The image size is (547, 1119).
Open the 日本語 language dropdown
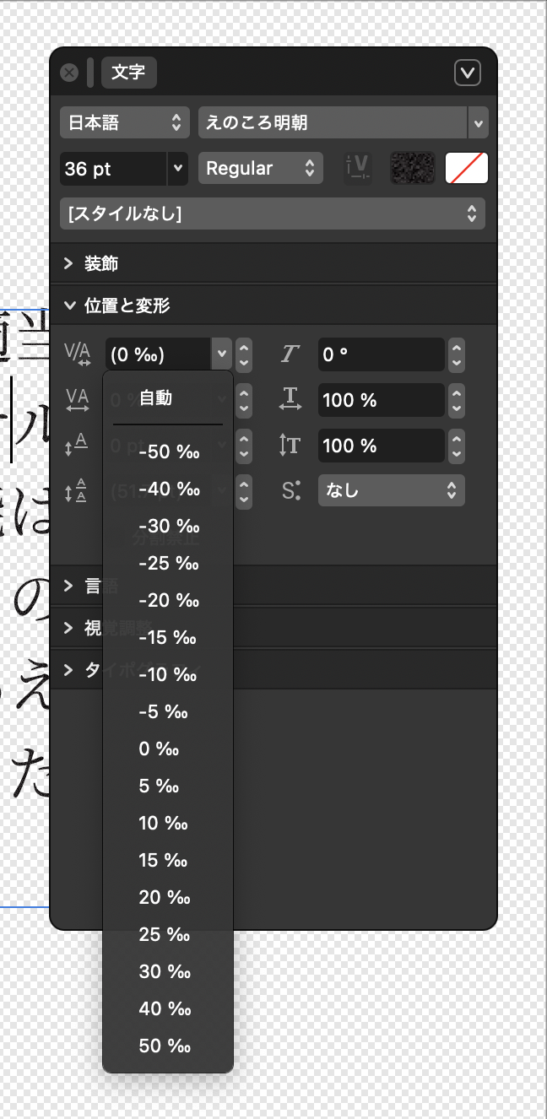click(x=125, y=123)
